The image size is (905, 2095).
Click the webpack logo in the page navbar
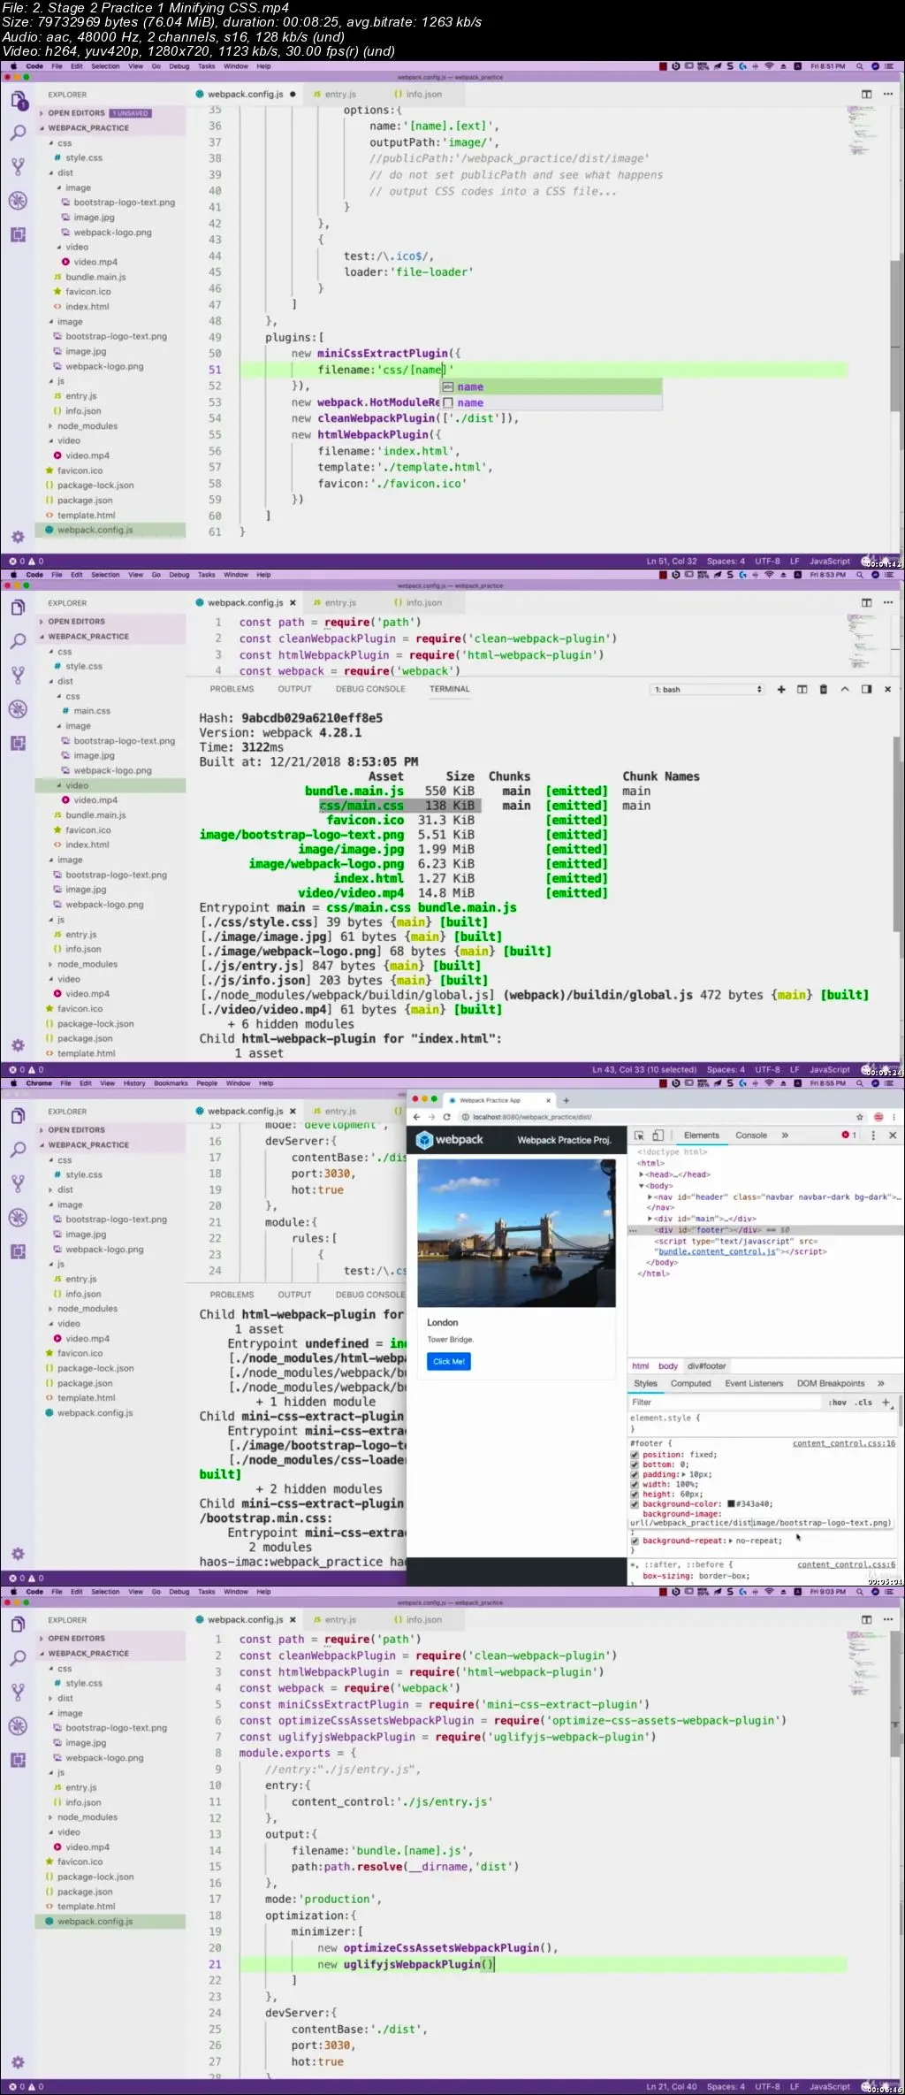click(x=451, y=1140)
